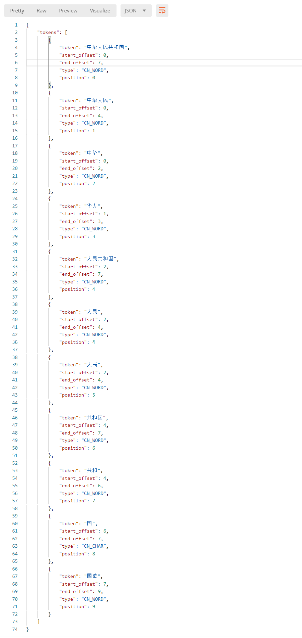Click line number 74 in the gutter
The image size is (302, 638).
(x=15, y=629)
